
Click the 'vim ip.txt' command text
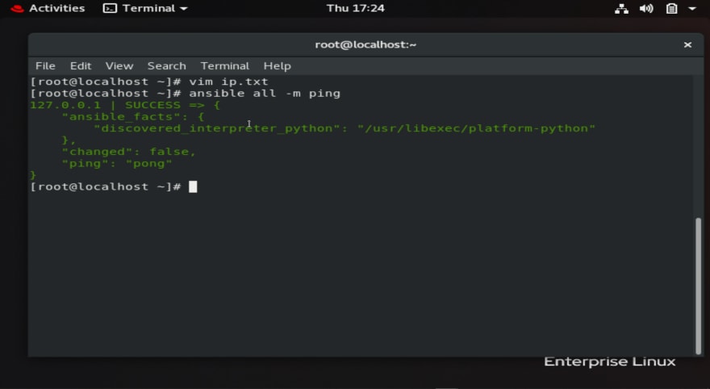coord(228,82)
